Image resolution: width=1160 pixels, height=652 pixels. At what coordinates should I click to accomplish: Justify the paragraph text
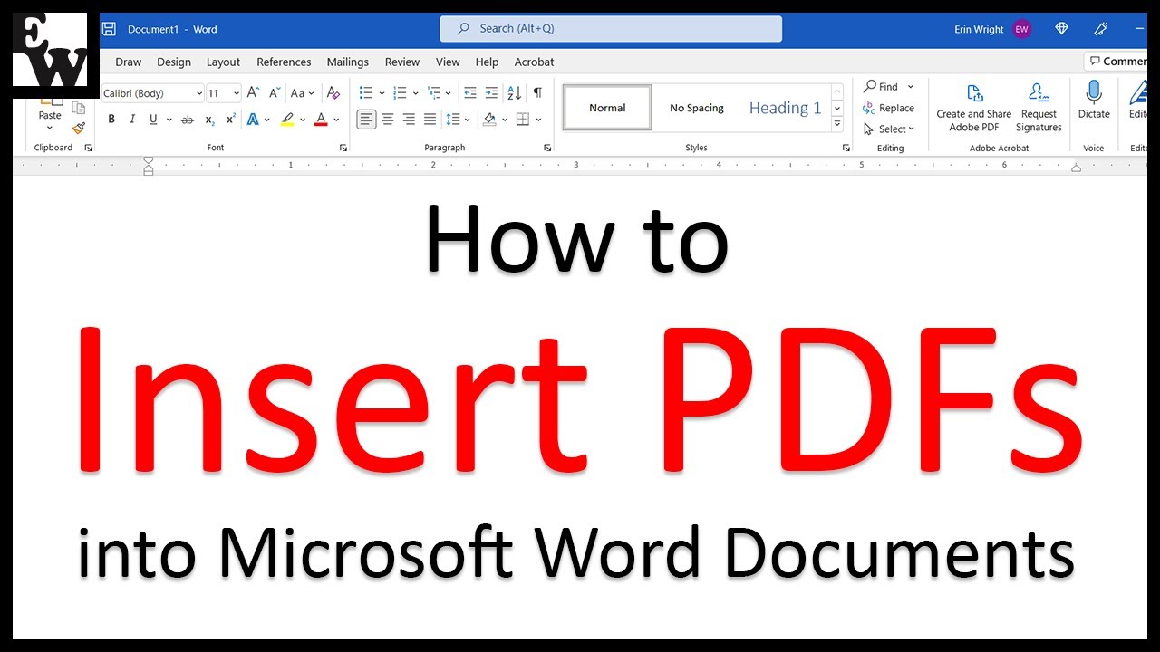coord(430,120)
